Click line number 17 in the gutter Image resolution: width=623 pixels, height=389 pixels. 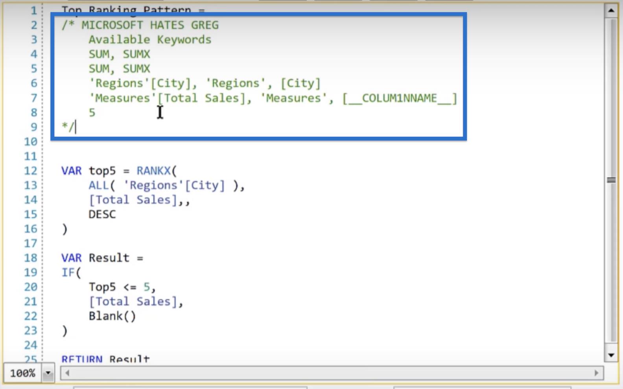click(31, 244)
